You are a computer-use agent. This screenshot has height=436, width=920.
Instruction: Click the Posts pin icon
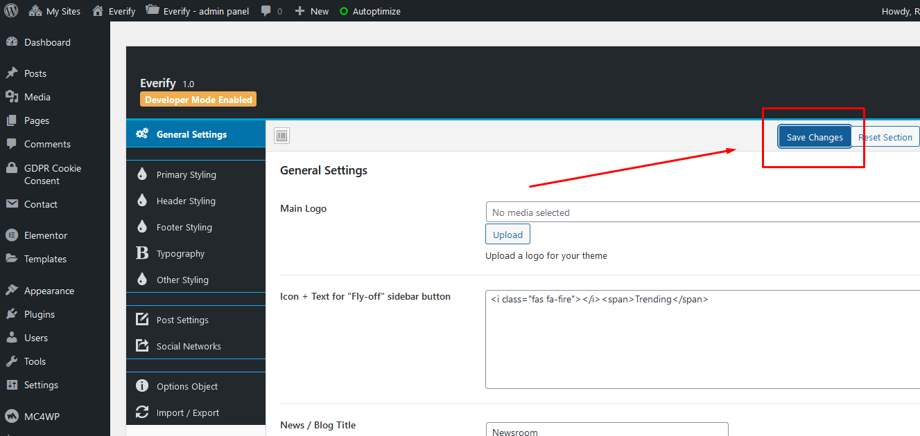[x=12, y=73]
